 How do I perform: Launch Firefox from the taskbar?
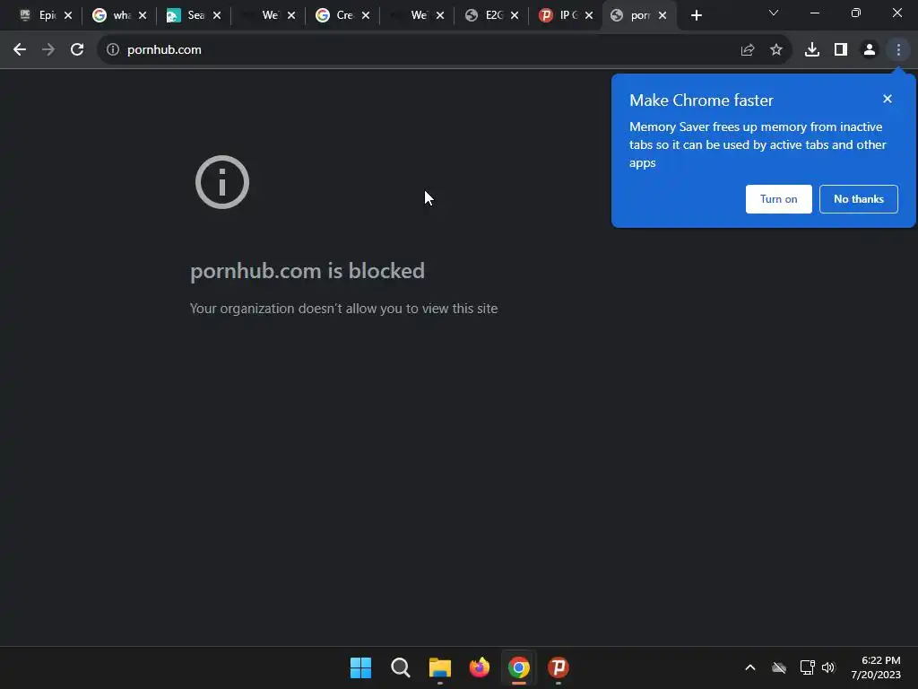pos(480,667)
